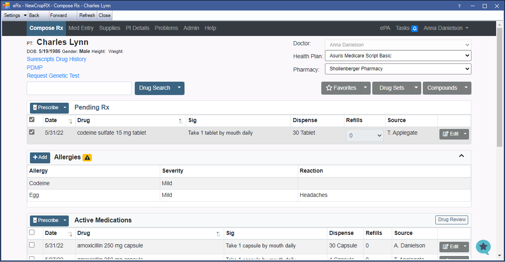Click the help question mark icon
This screenshot has width=505, height=262.
point(459,6)
